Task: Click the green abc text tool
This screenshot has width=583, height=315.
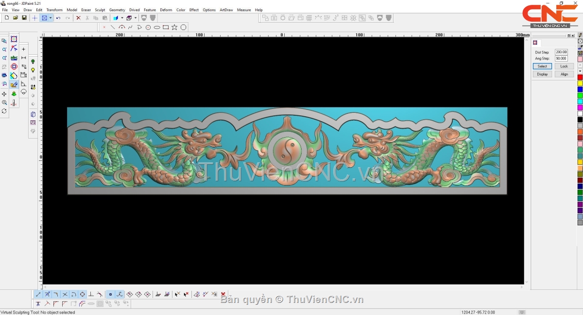Action: (x=14, y=58)
